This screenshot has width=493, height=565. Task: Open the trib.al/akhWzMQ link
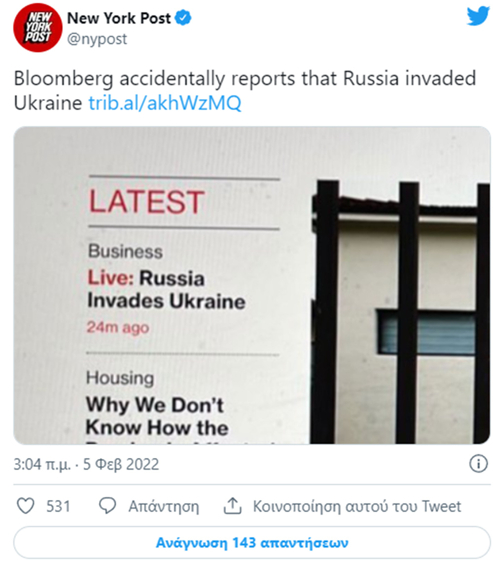[x=165, y=103]
